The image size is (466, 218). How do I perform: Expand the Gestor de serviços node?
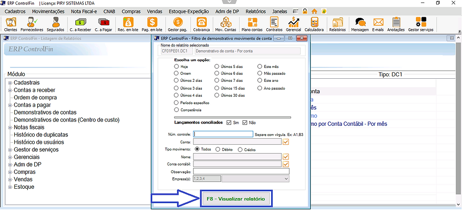[10, 150]
